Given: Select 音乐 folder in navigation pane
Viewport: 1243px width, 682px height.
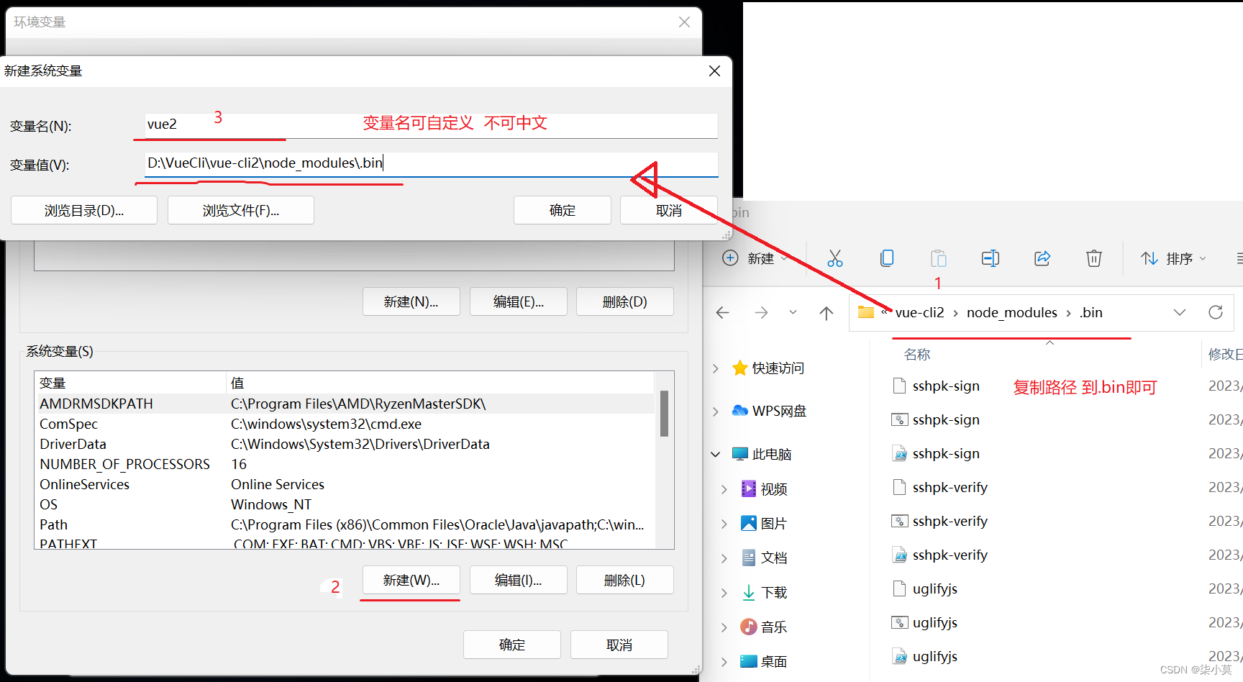Looking at the screenshot, I should pos(764,627).
